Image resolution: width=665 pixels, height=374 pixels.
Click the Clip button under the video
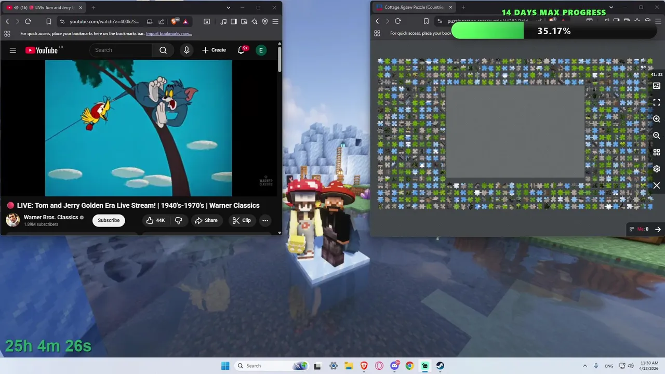(242, 220)
